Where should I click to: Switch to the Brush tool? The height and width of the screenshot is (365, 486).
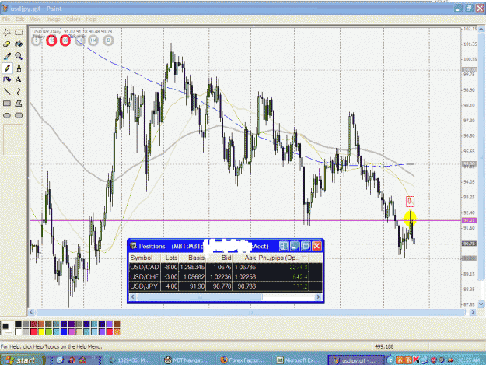click(19, 68)
